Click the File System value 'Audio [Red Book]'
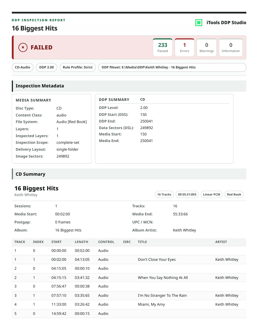 click(72, 122)
